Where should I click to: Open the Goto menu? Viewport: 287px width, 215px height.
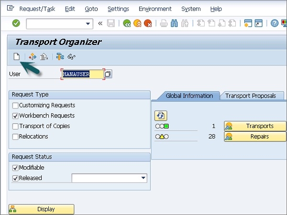(91, 9)
